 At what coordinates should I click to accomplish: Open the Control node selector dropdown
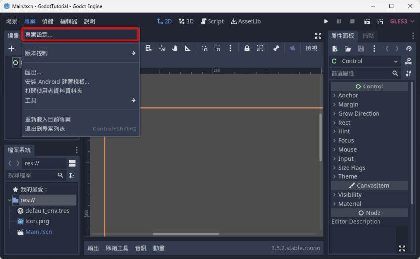pyautogui.click(x=365, y=61)
